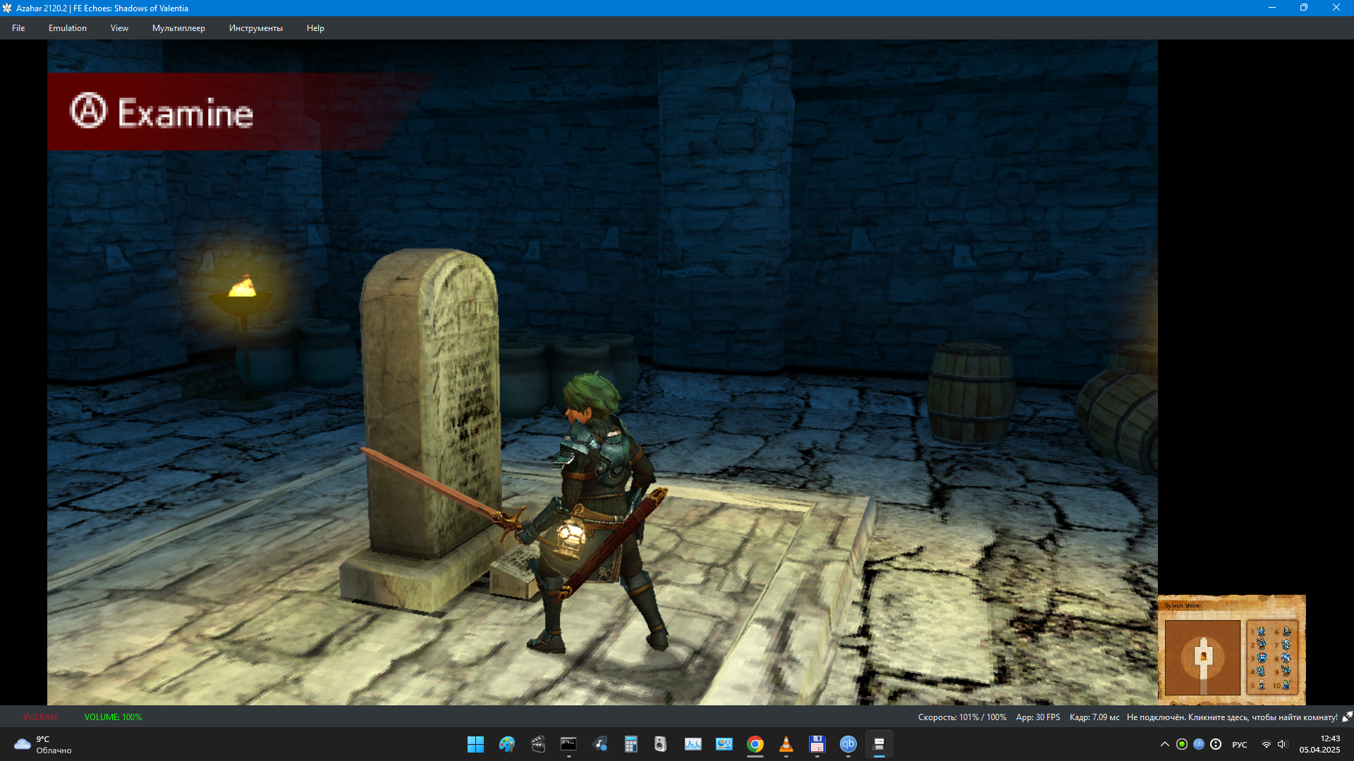
Task: Open Calculator from the taskbar
Action: [630, 744]
